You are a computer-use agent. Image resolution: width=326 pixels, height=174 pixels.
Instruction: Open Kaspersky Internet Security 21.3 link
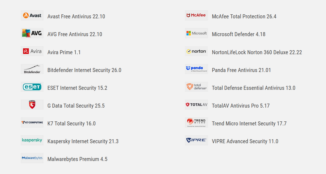click(83, 141)
